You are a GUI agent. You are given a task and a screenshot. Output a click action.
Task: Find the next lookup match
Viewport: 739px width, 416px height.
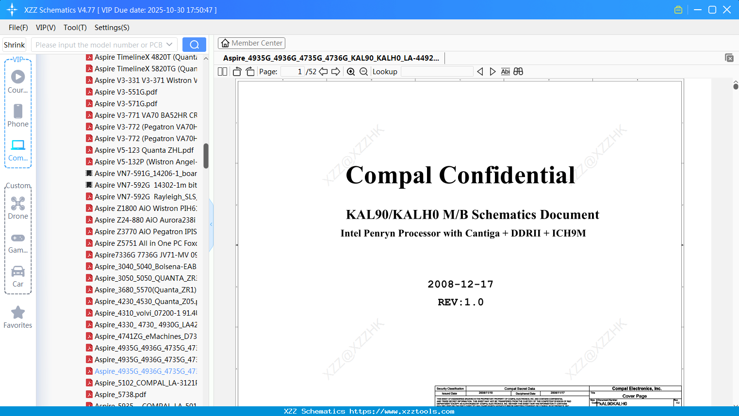click(493, 72)
